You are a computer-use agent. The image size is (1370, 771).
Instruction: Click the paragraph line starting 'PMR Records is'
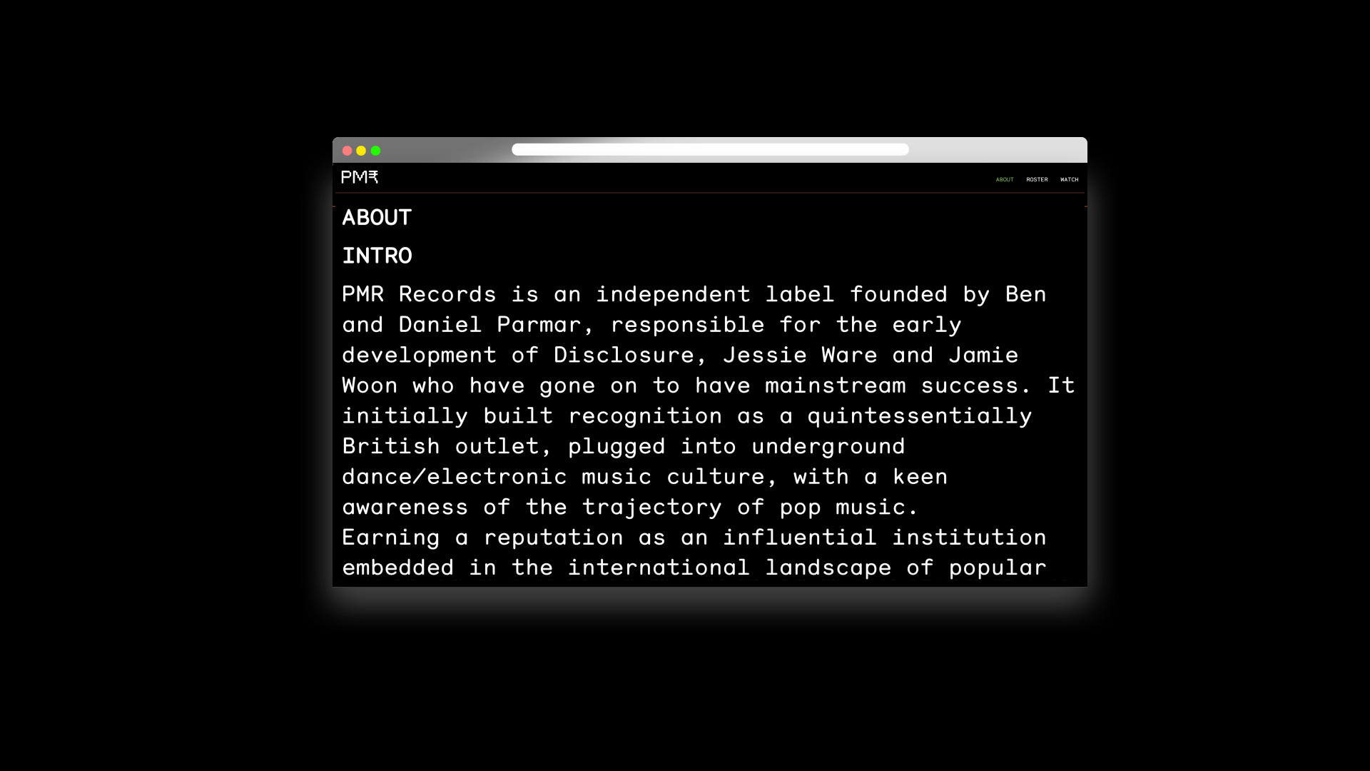coord(694,295)
